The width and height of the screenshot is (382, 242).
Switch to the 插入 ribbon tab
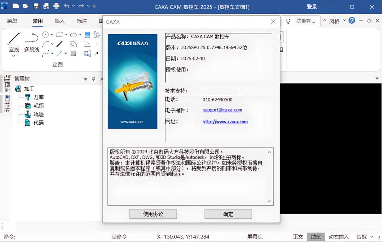click(x=60, y=21)
